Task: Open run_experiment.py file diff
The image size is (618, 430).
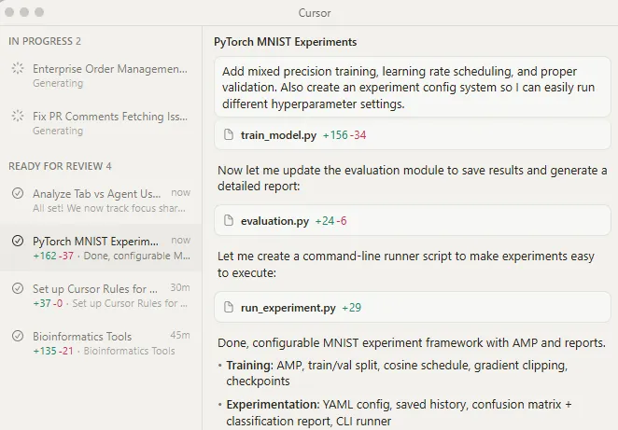Action: [x=288, y=307]
